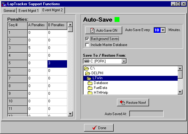Select A Penalties cell in row 5

point(37,64)
